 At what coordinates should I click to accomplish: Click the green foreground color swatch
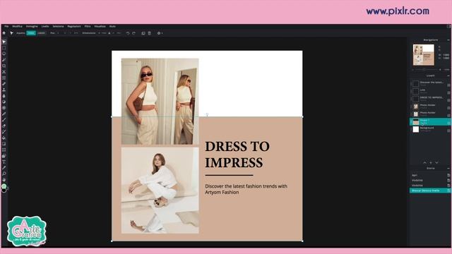click(4, 186)
